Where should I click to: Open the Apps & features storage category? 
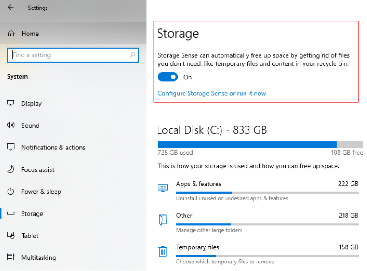[x=198, y=184]
